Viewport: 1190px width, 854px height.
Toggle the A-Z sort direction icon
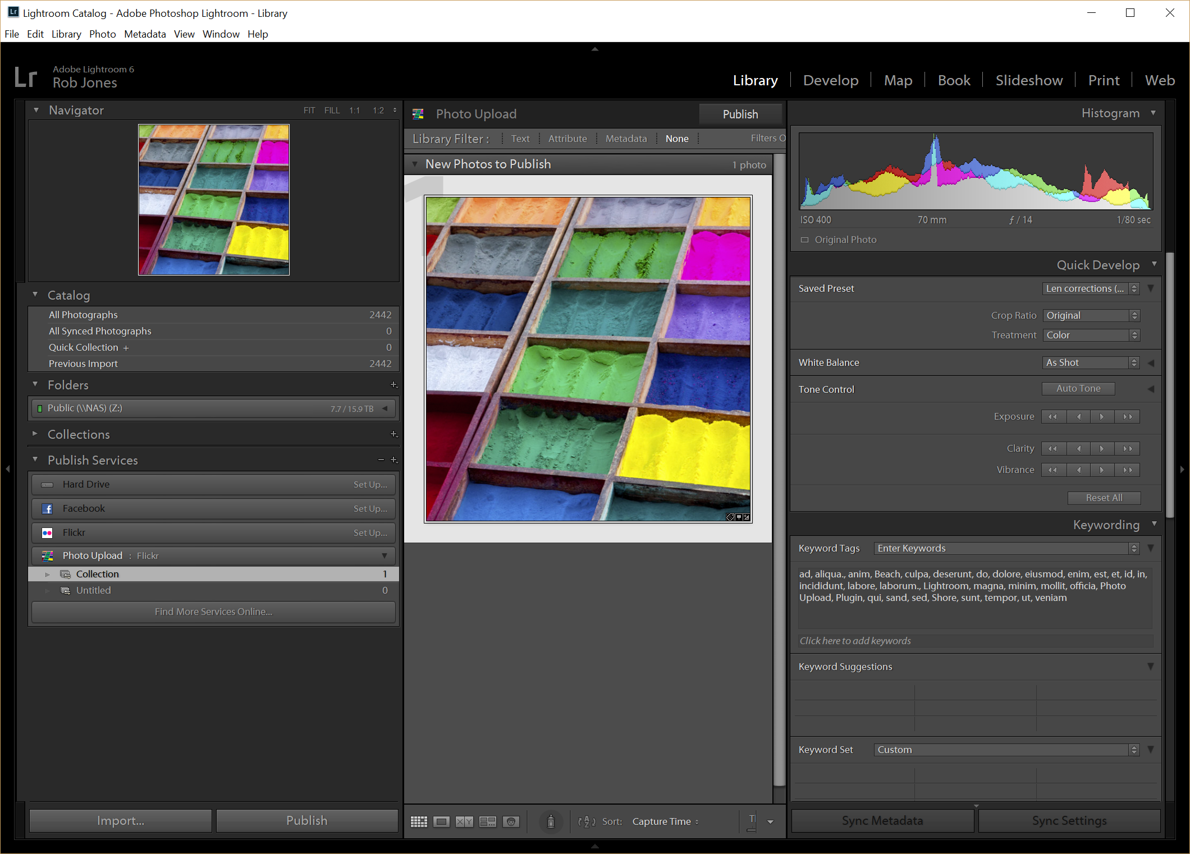pos(587,821)
